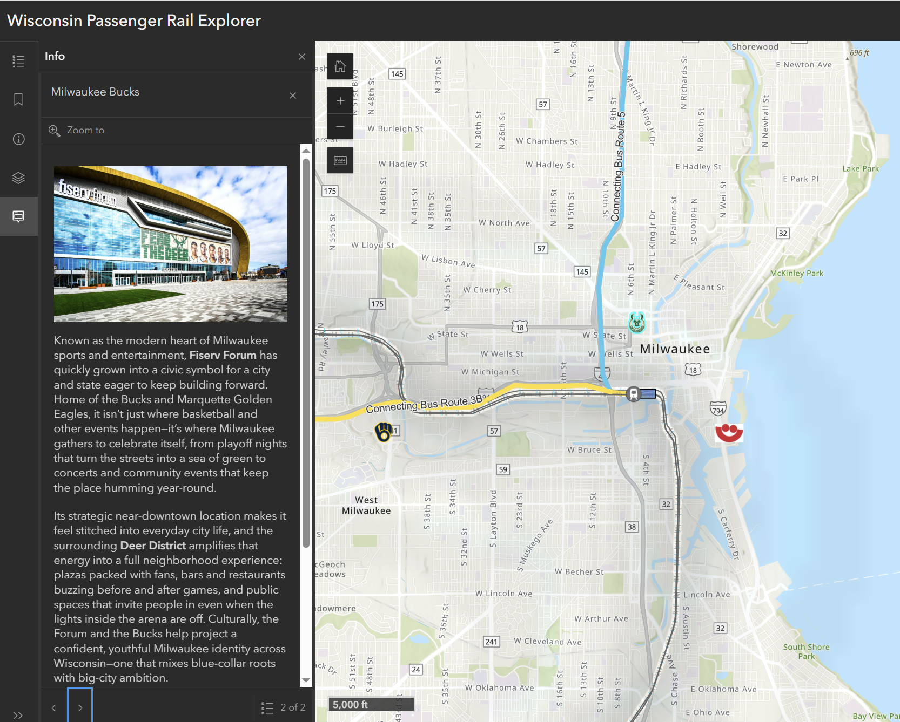The width and height of the screenshot is (900, 722).
Task: Click the map Home button
Action: (x=340, y=66)
